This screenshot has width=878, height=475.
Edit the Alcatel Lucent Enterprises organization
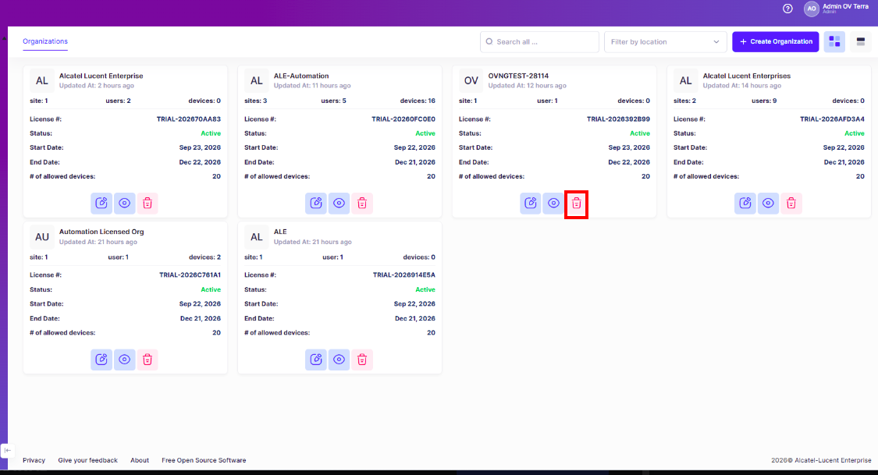pyautogui.click(x=745, y=203)
